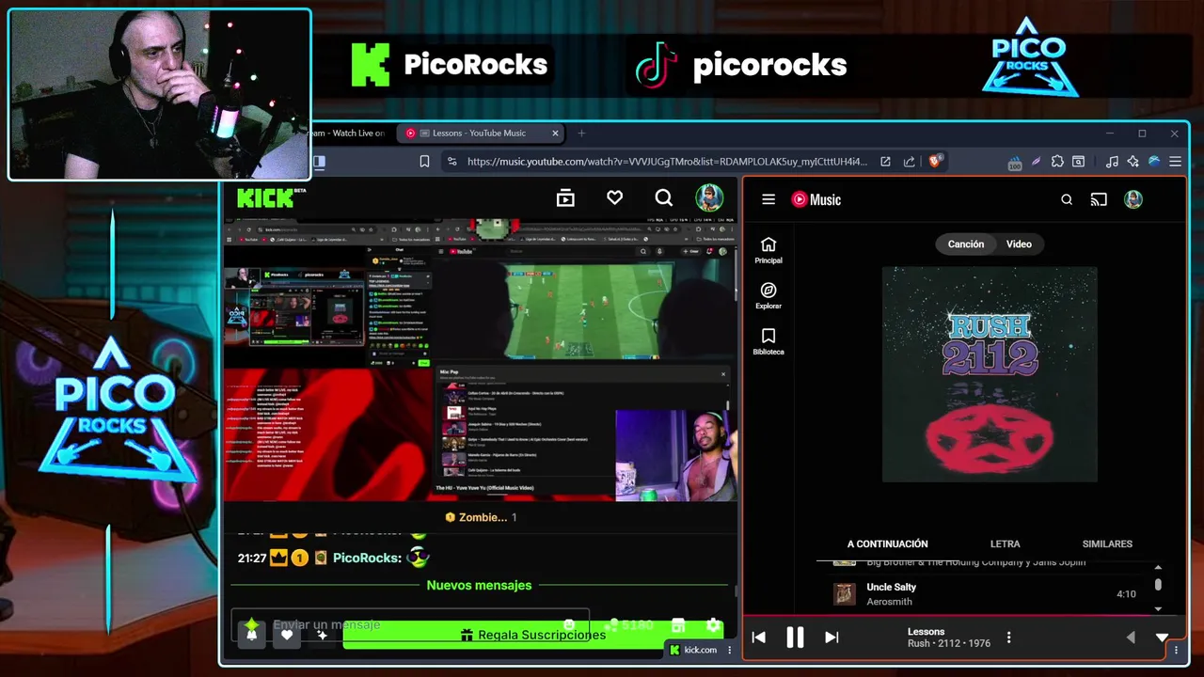Click the bookmark icon in address bar
Image resolution: width=1204 pixels, height=677 pixels.
tap(424, 162)
